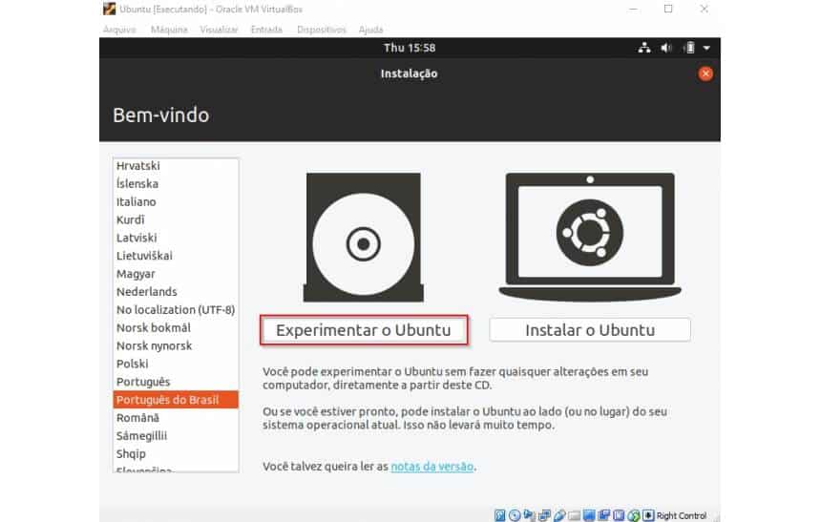This screenshot has height=522, width=821.
Task: Select Română language
Action: pos(176,418)
